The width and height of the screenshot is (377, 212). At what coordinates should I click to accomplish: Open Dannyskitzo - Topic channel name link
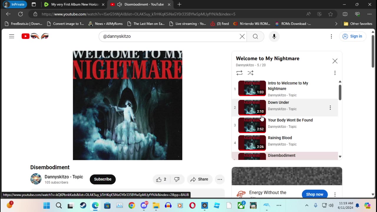pos(64,177)
